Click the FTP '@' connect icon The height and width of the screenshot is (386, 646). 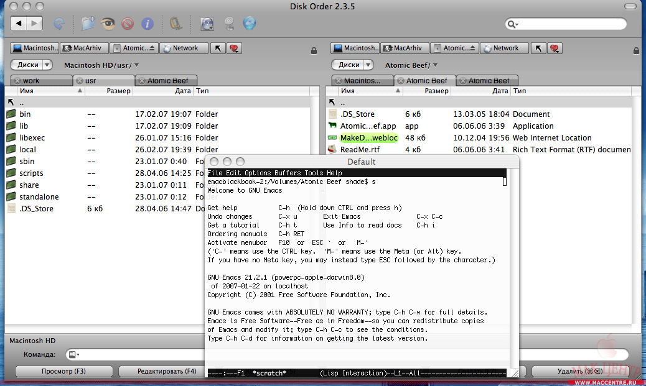(228, 24)
